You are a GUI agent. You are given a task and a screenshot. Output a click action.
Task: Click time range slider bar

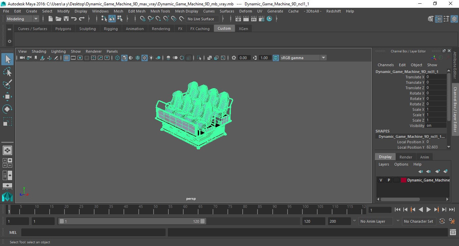(132, 221)
